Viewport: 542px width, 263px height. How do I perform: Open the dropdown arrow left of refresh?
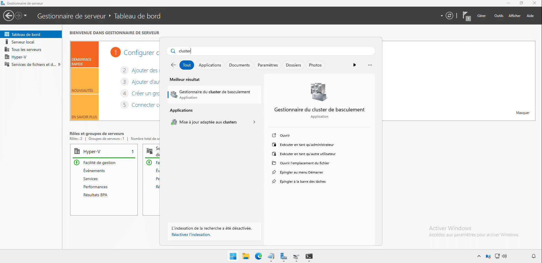pos(442,16)
